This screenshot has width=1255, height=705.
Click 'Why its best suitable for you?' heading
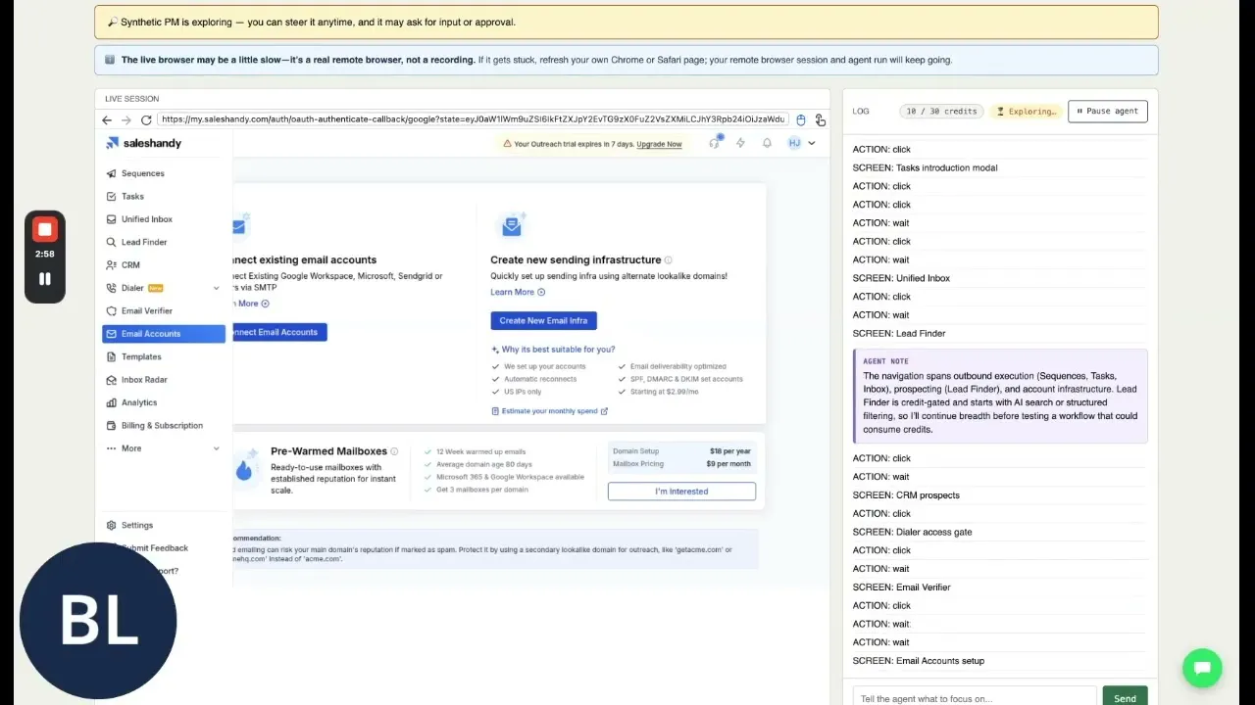tap(558, 350)
